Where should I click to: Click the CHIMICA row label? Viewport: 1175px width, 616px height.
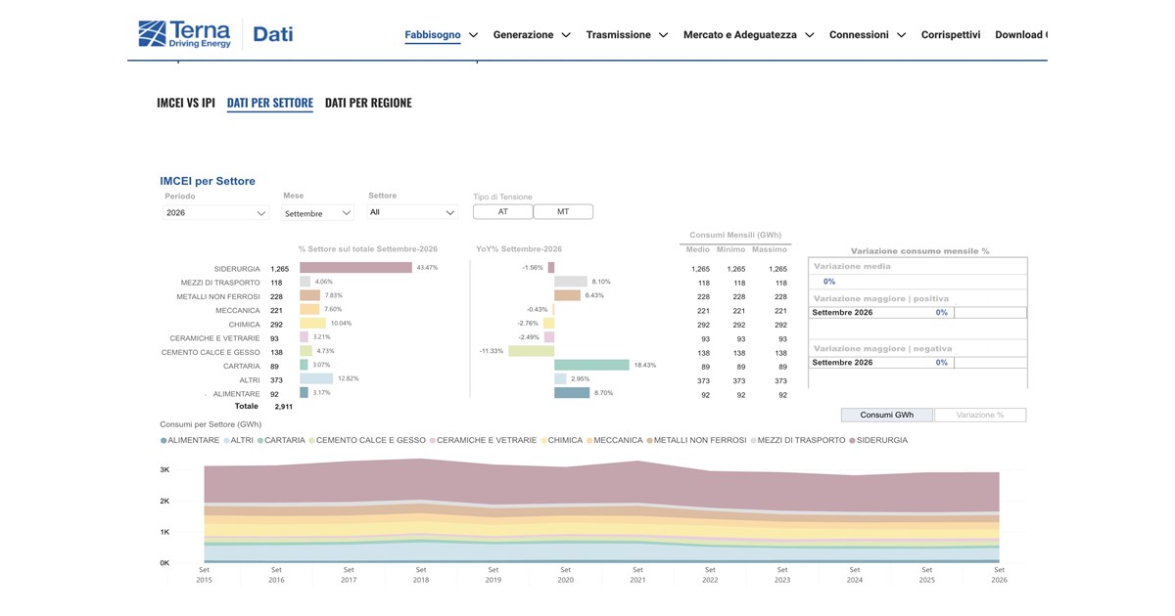pos(245,325)
